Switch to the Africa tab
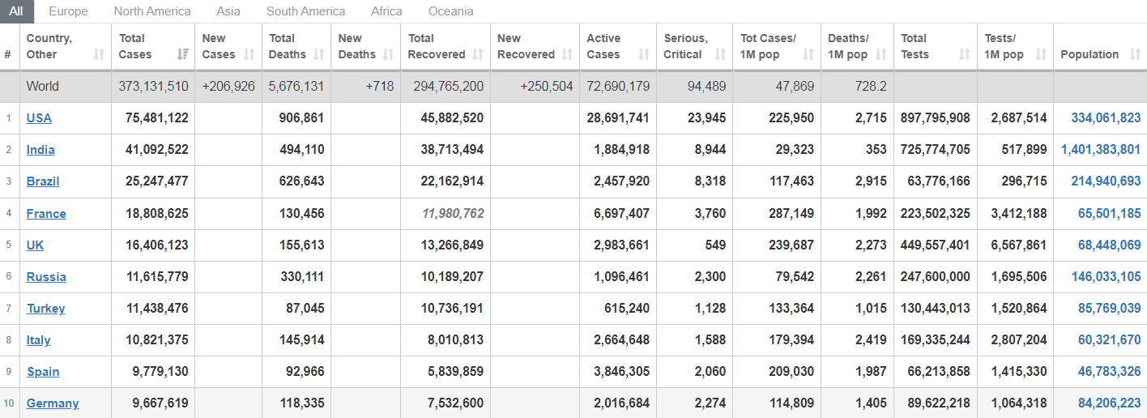Image resolution: width=1147 pixels, height=418 pixels. pos(386,11)
